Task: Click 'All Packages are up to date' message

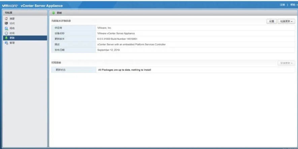Action: 125,70
